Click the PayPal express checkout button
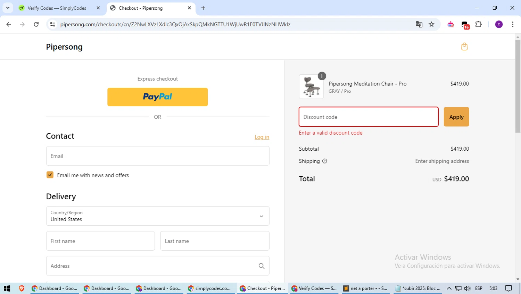Viewport: 521px width, 294px height. coord(157,97)
